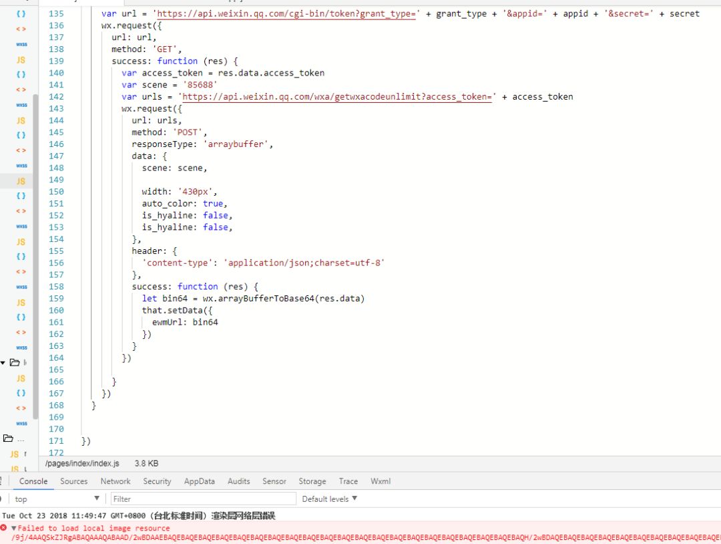Viewport: 721px width, 544px height.
Task: Go to the Storage tab
Action: tap(312, 481)
